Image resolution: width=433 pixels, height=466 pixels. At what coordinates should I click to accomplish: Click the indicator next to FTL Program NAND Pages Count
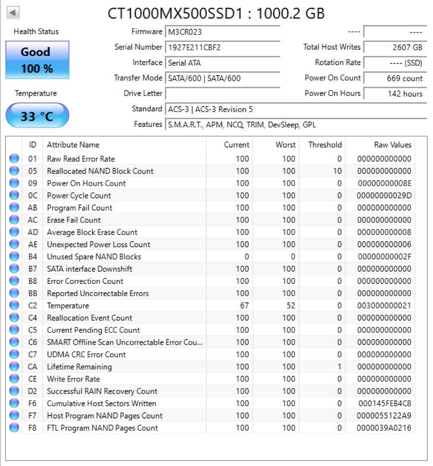13,428
